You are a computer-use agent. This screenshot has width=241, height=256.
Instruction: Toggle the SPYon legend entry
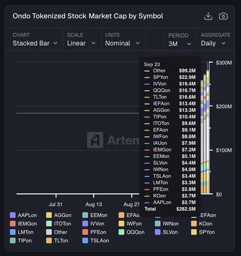click(x=203, y=232)
